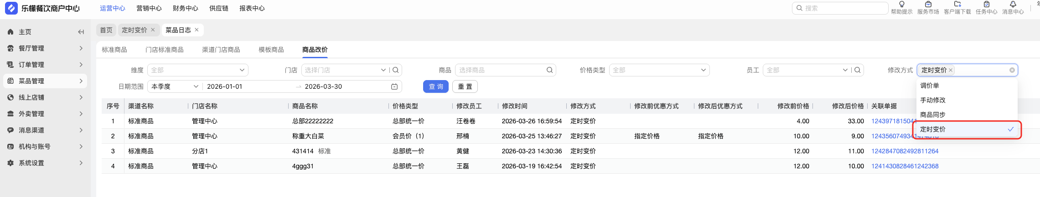Select 手动修改 in the dropdown list
Image resolution: width=1040 pixels, height=197 pixels.
point(933,100)
